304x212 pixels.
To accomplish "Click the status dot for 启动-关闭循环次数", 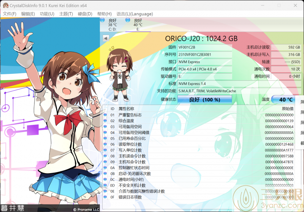I will click(105, 174).
